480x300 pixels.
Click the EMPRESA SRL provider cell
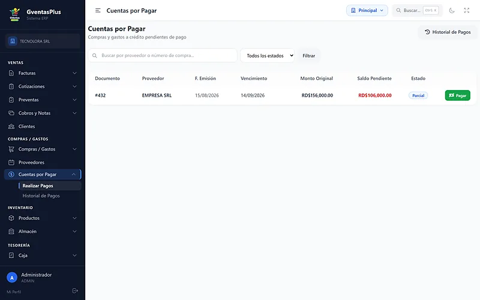tap(157, 95)
